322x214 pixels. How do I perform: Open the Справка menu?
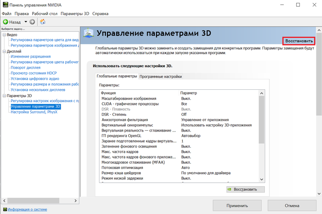[100, 14]
